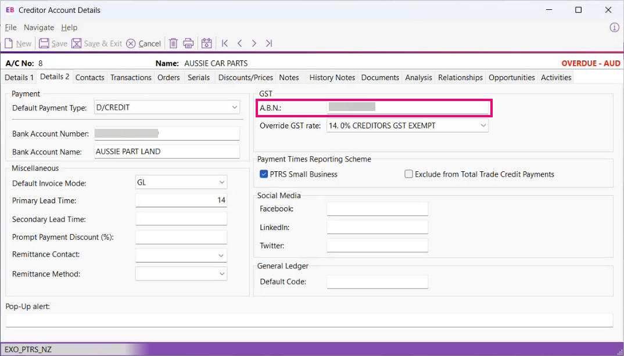Click the AUSSIE CAR PARTS account name
This screenshot has width=624, height=356.
[216, 63]
